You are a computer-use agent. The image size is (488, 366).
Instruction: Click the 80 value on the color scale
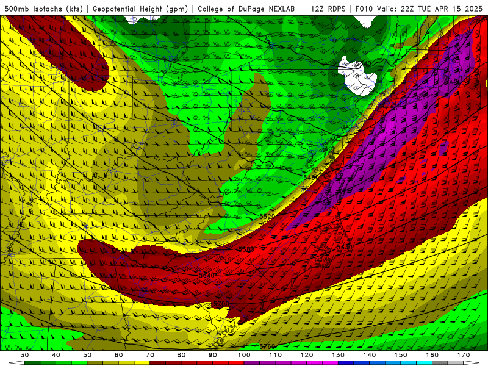tap(181, 355)
